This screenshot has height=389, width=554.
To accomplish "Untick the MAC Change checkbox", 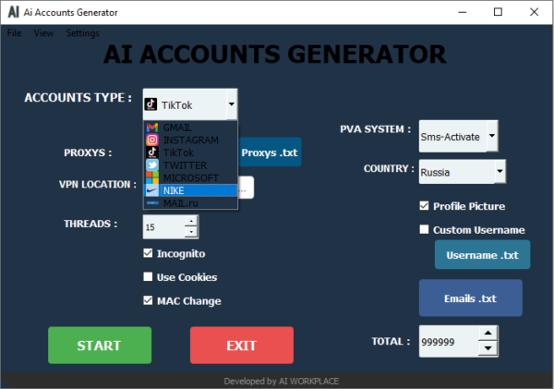I will pos(148,300).
